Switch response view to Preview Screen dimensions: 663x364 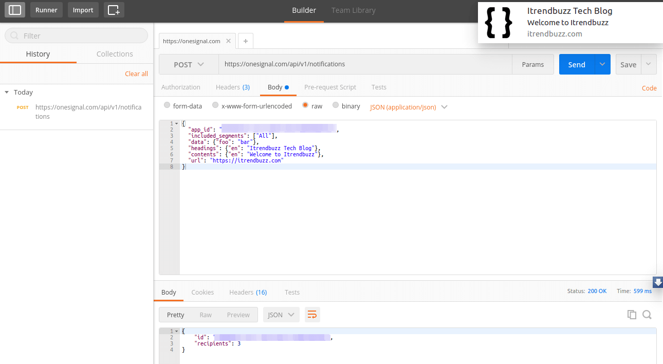click(238, 315)
